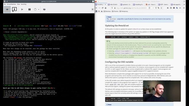Open a new Firefox tab with plus button
Viewport: 189px width, 106px height.
[184, 4]
